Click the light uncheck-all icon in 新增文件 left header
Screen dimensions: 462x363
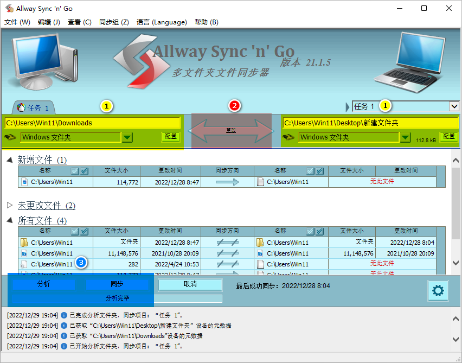tap(75, 171)
